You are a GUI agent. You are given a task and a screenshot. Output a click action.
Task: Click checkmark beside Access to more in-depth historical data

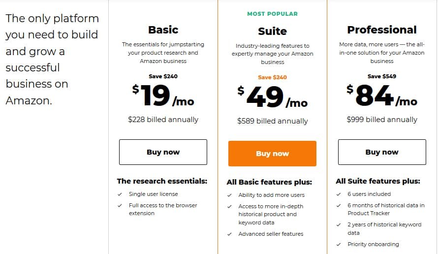tap(229, 206)
